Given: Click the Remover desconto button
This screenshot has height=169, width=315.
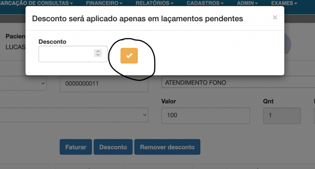Looking at the screenshot, I should [167, 147].
